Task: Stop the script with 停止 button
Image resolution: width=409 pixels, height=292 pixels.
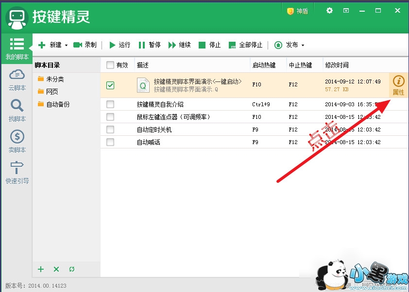Action: click(x=209, y=45)
